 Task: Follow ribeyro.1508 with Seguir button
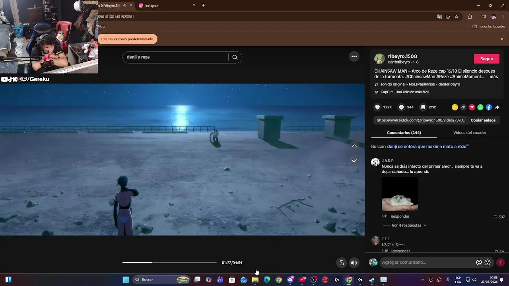coord(486,59)
